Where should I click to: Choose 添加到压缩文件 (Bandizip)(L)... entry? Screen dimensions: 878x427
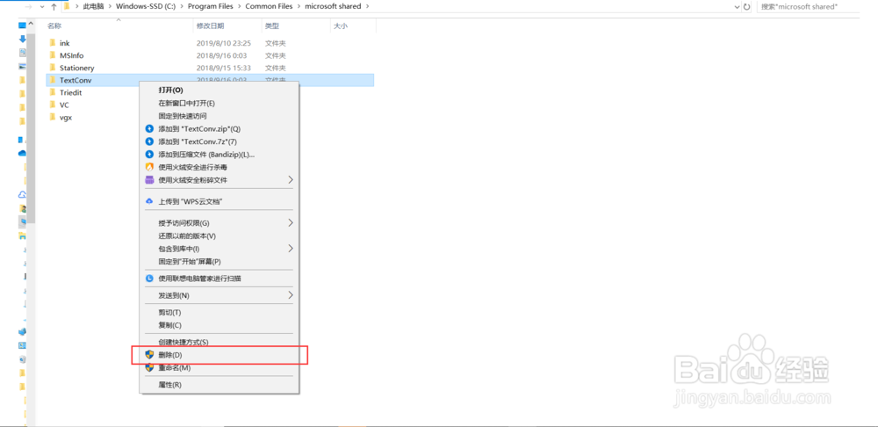tap(219, 154)
